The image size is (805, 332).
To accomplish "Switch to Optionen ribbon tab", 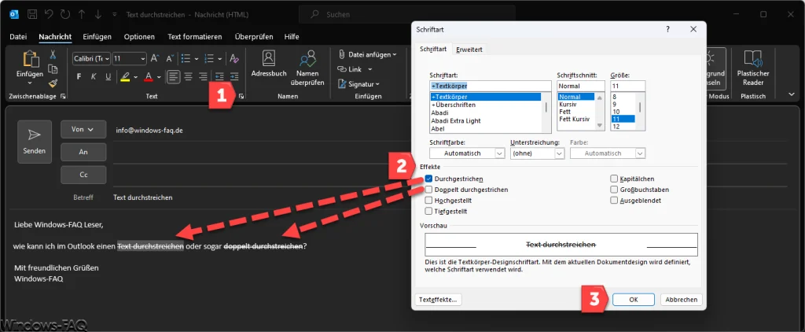I will 140,37.
